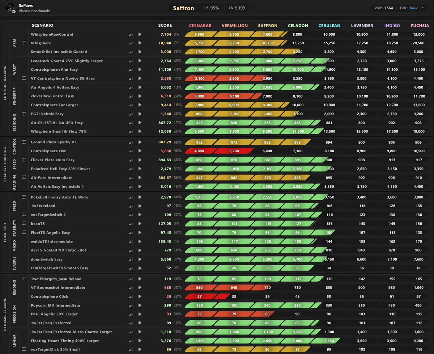Change Calc mode from basic
Screen dimensions: 434x354
(x=414, y=8)
